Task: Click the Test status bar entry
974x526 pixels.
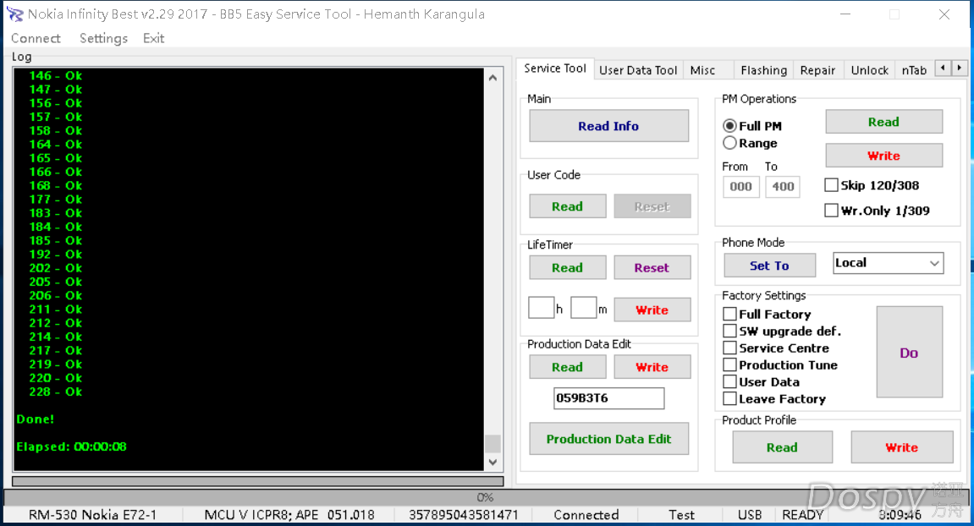Action: [x=681, y=515]
